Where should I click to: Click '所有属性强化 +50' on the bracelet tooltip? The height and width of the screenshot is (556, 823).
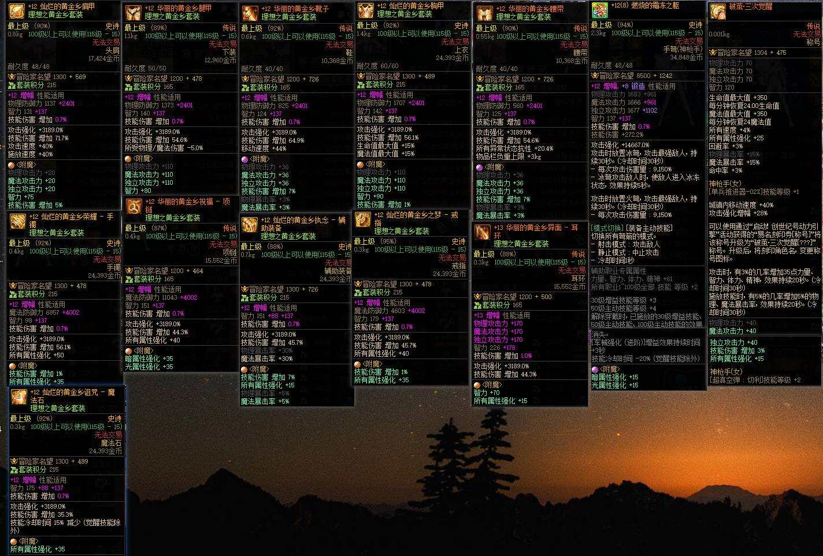pyautogui.click(x=36, y=355)
